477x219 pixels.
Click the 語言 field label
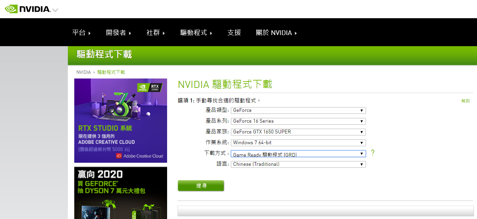point(223,164)
